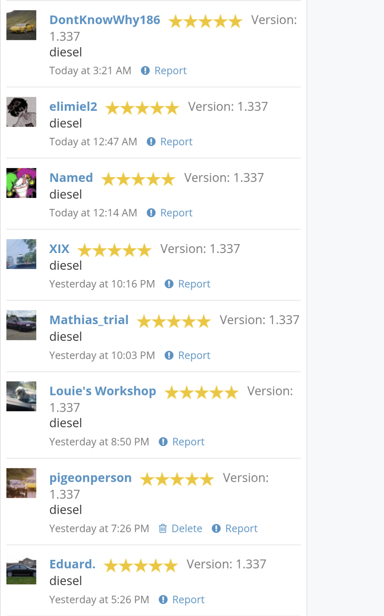Open DontKnowWhy186's profile link
384x616 pixels.
pos(105,20)
